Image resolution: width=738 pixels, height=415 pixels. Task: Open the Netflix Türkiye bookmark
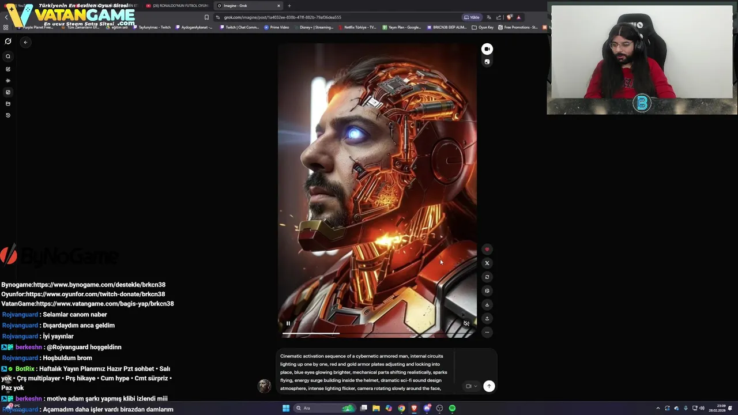(357, 27)
